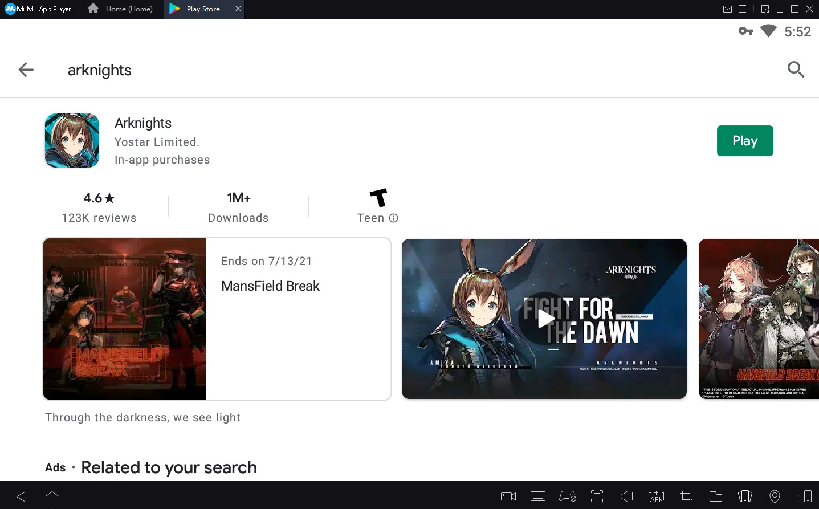This screenshot has height=509, width=819.
Task: Install an APK using the APK icon
Action: [656, 496]
